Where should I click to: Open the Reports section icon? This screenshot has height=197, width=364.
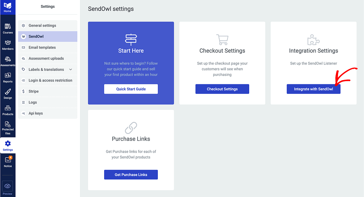(8, 78)
